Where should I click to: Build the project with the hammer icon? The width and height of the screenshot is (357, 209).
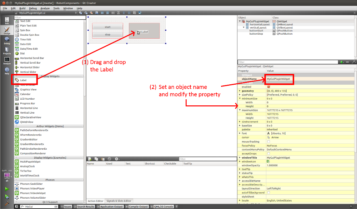pos(7,203)
